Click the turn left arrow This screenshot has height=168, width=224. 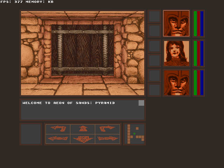coord(58,129)
